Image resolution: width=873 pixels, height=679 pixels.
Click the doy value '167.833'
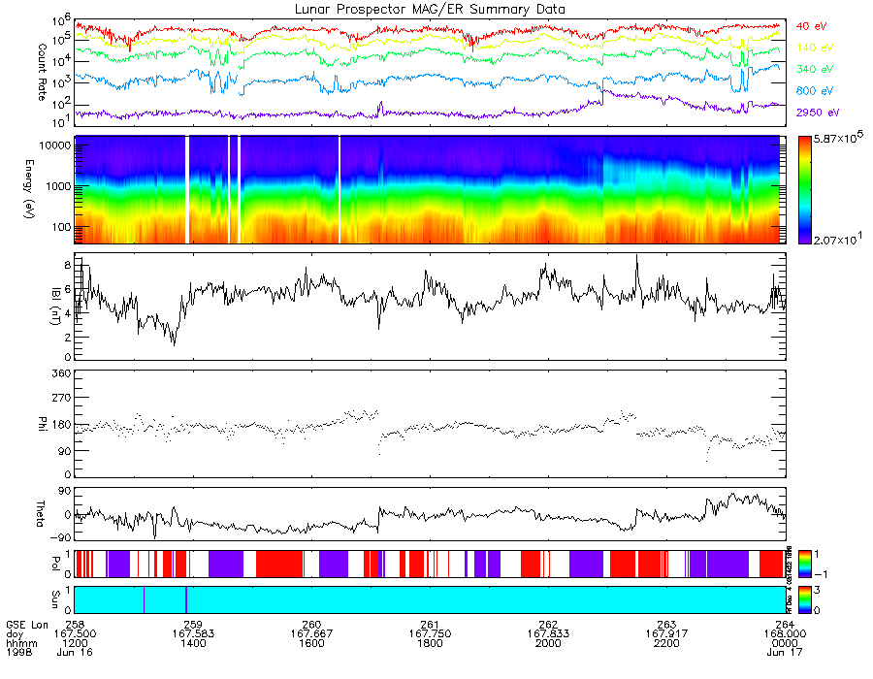pos(548,634)
